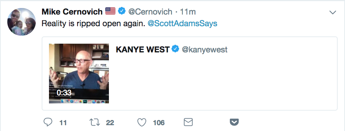Like the tweet using the heart icon

(142, 123)
